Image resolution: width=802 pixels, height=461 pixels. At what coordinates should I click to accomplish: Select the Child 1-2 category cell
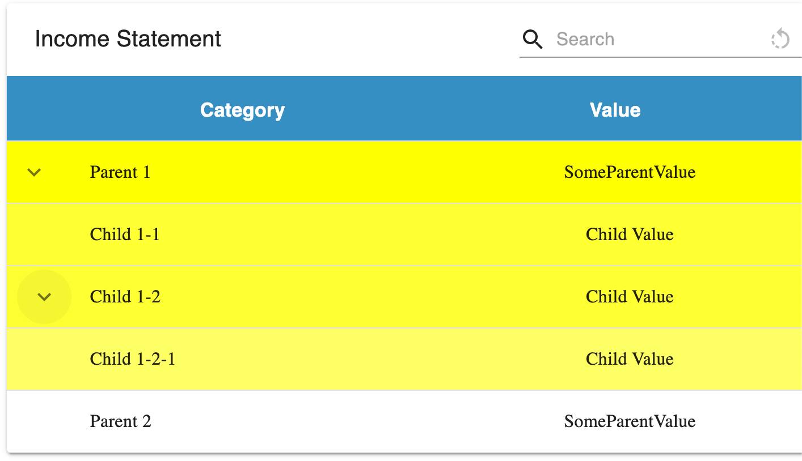coord(125,297)
